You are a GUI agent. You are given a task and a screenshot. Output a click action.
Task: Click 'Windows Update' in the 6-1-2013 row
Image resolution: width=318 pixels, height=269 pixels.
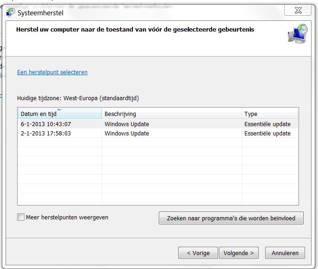(x=127, y=124)
